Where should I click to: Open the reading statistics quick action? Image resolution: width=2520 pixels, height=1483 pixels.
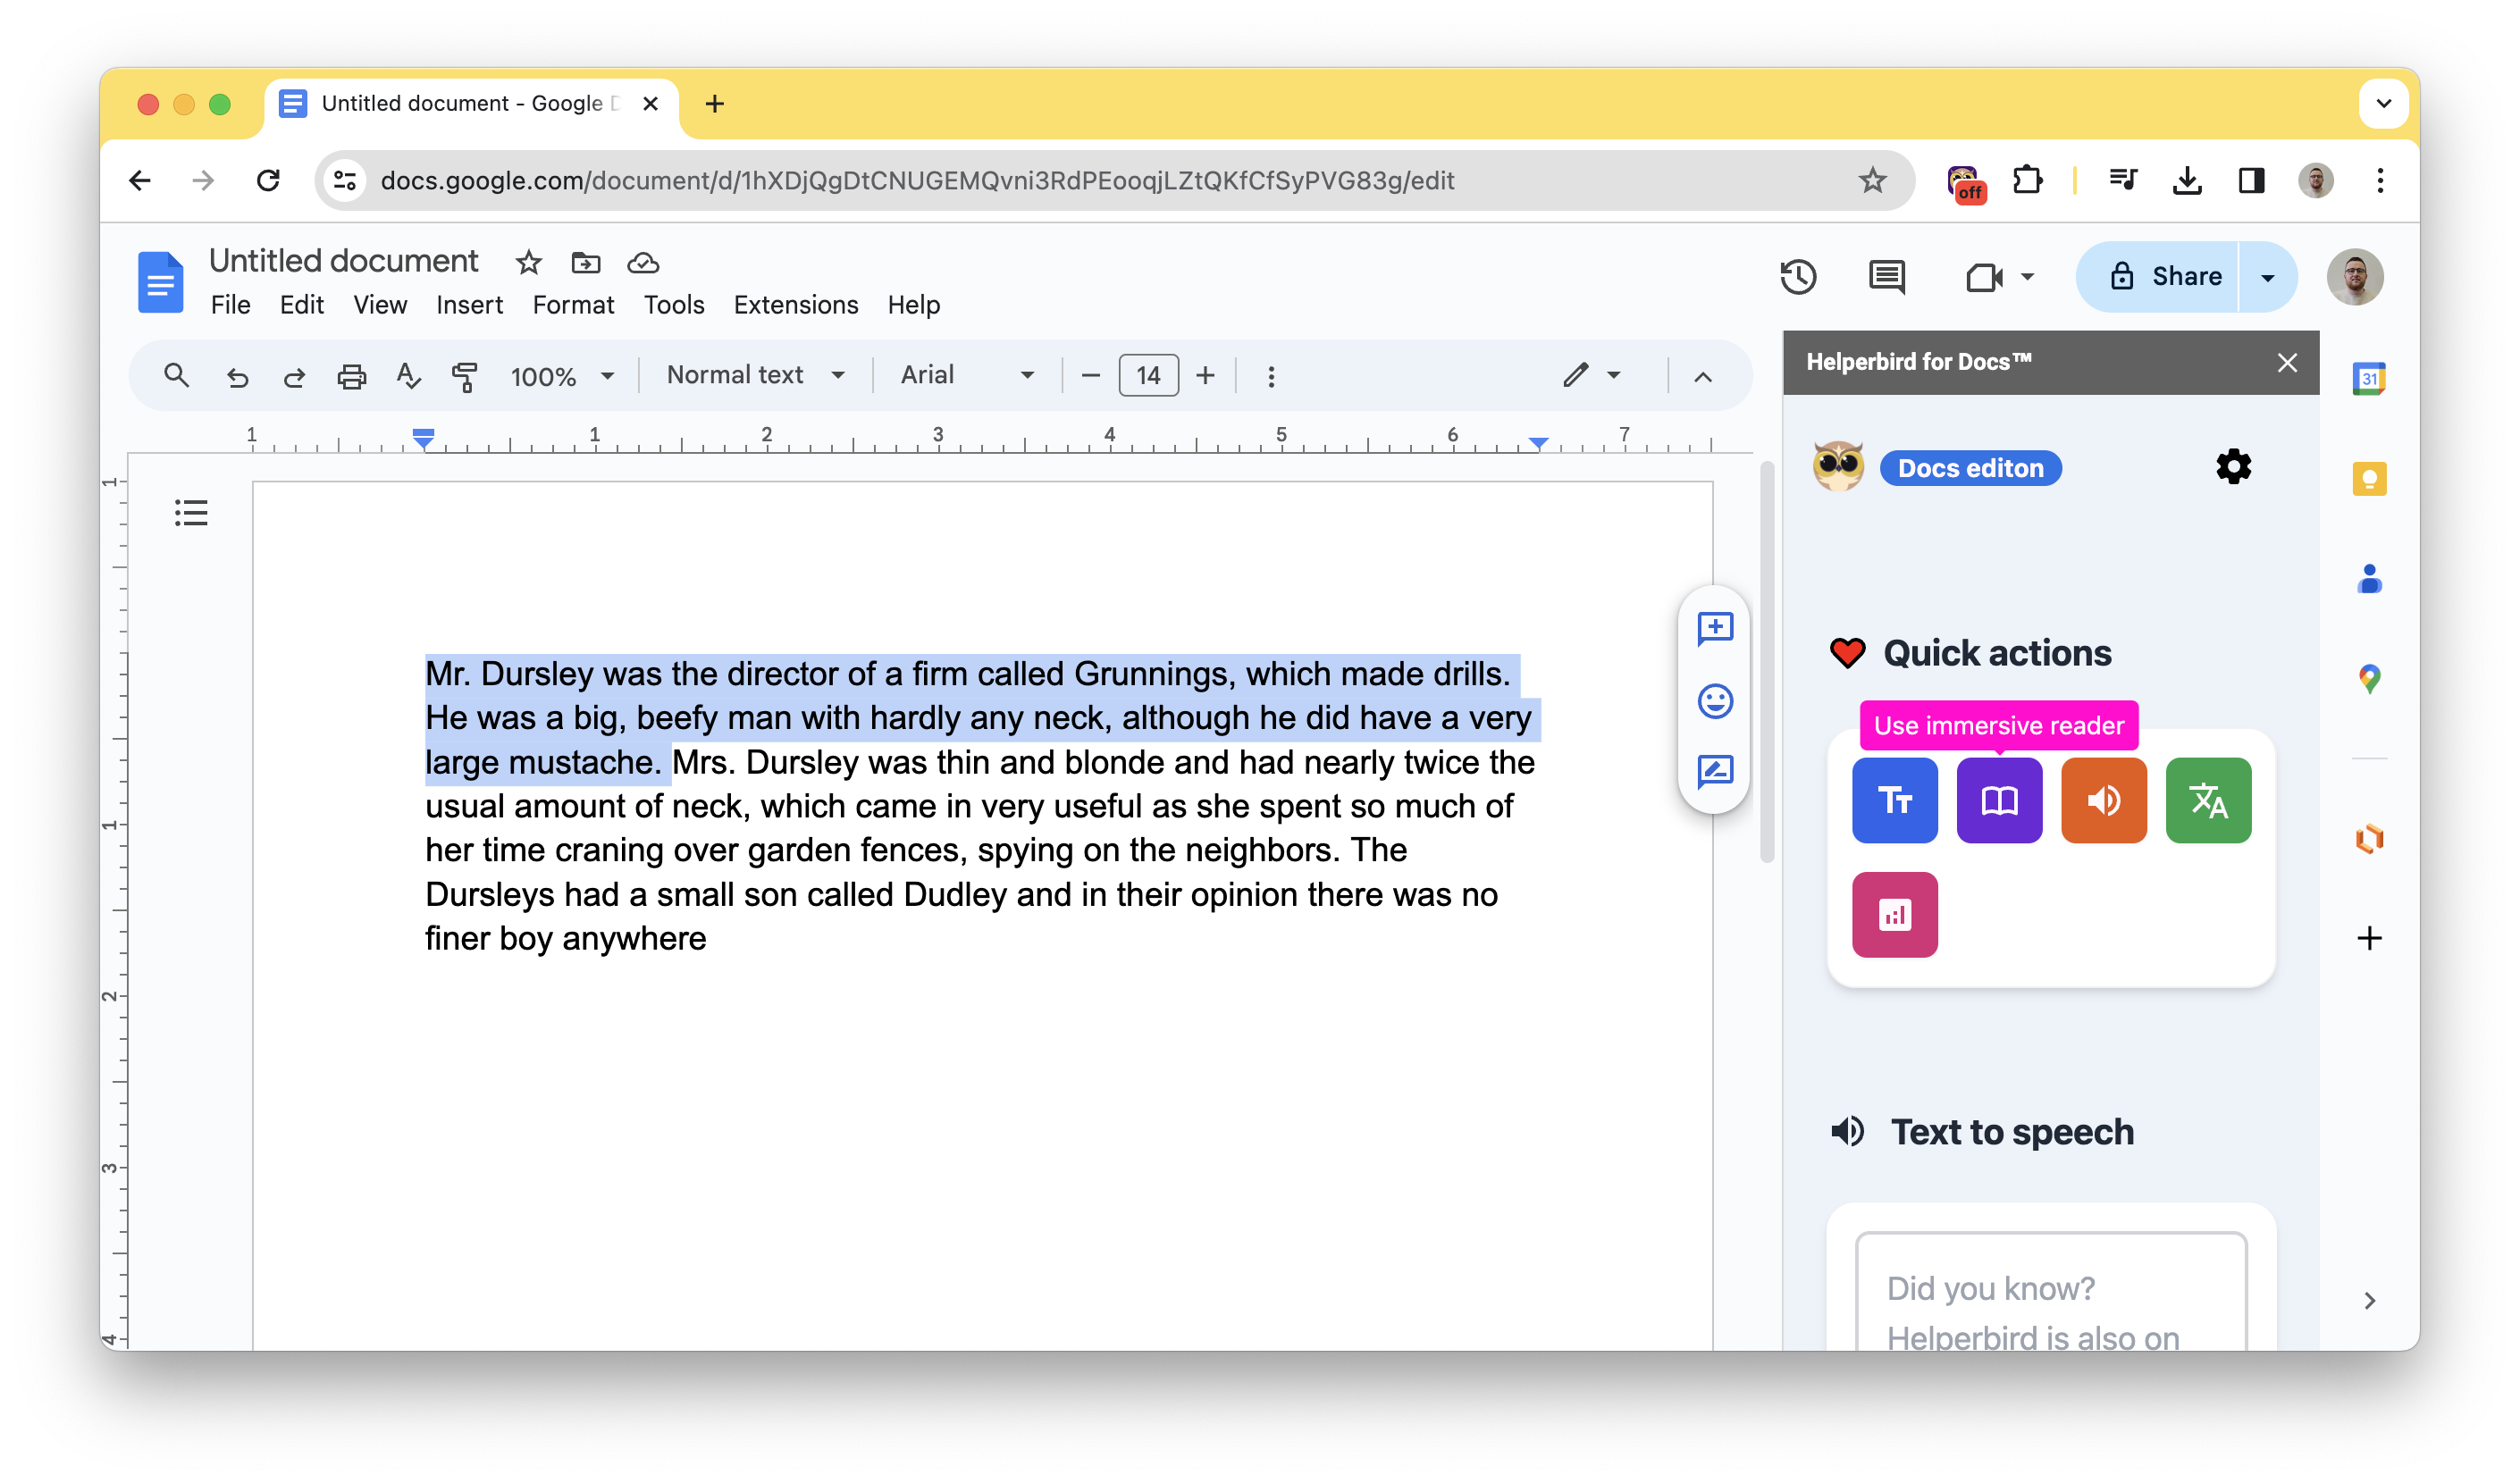click(1895, 914)
